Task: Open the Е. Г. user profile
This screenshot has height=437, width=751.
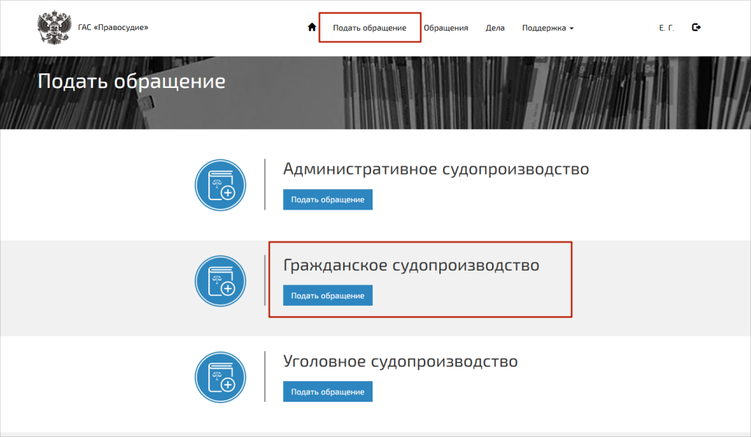Action: tap(666, 28)
